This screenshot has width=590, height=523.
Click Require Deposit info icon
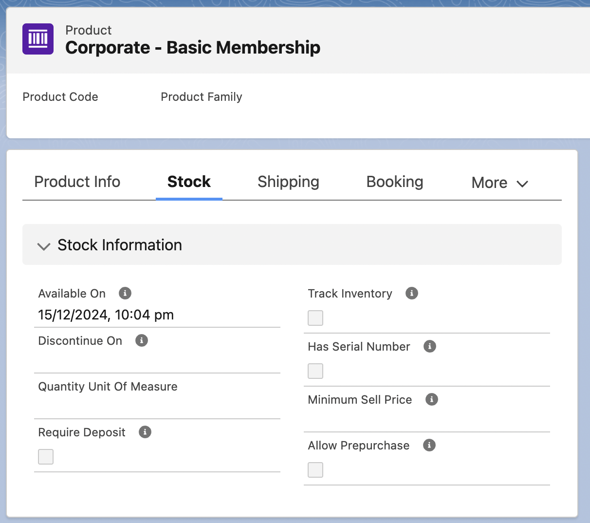(x=145, y=432)
